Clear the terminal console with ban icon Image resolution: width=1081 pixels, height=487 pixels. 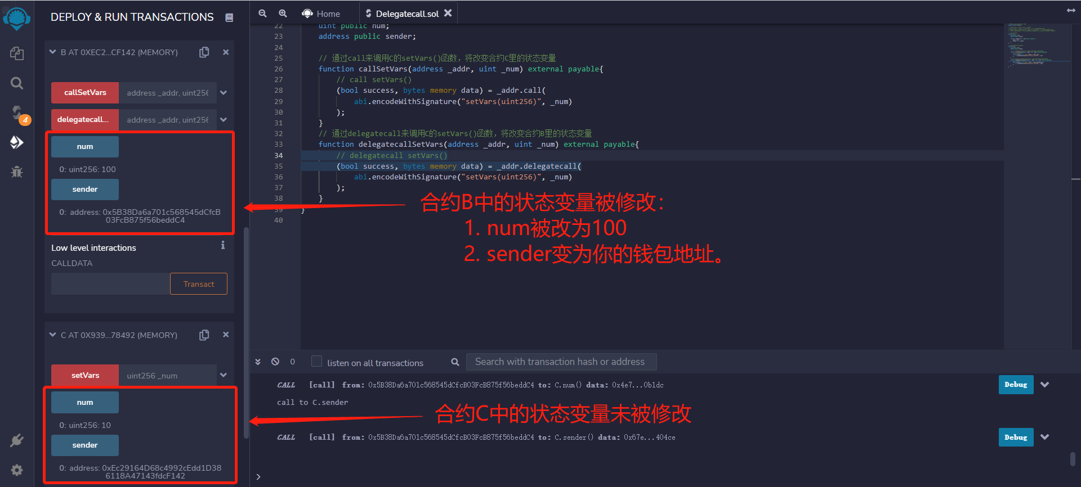[275, 362]
